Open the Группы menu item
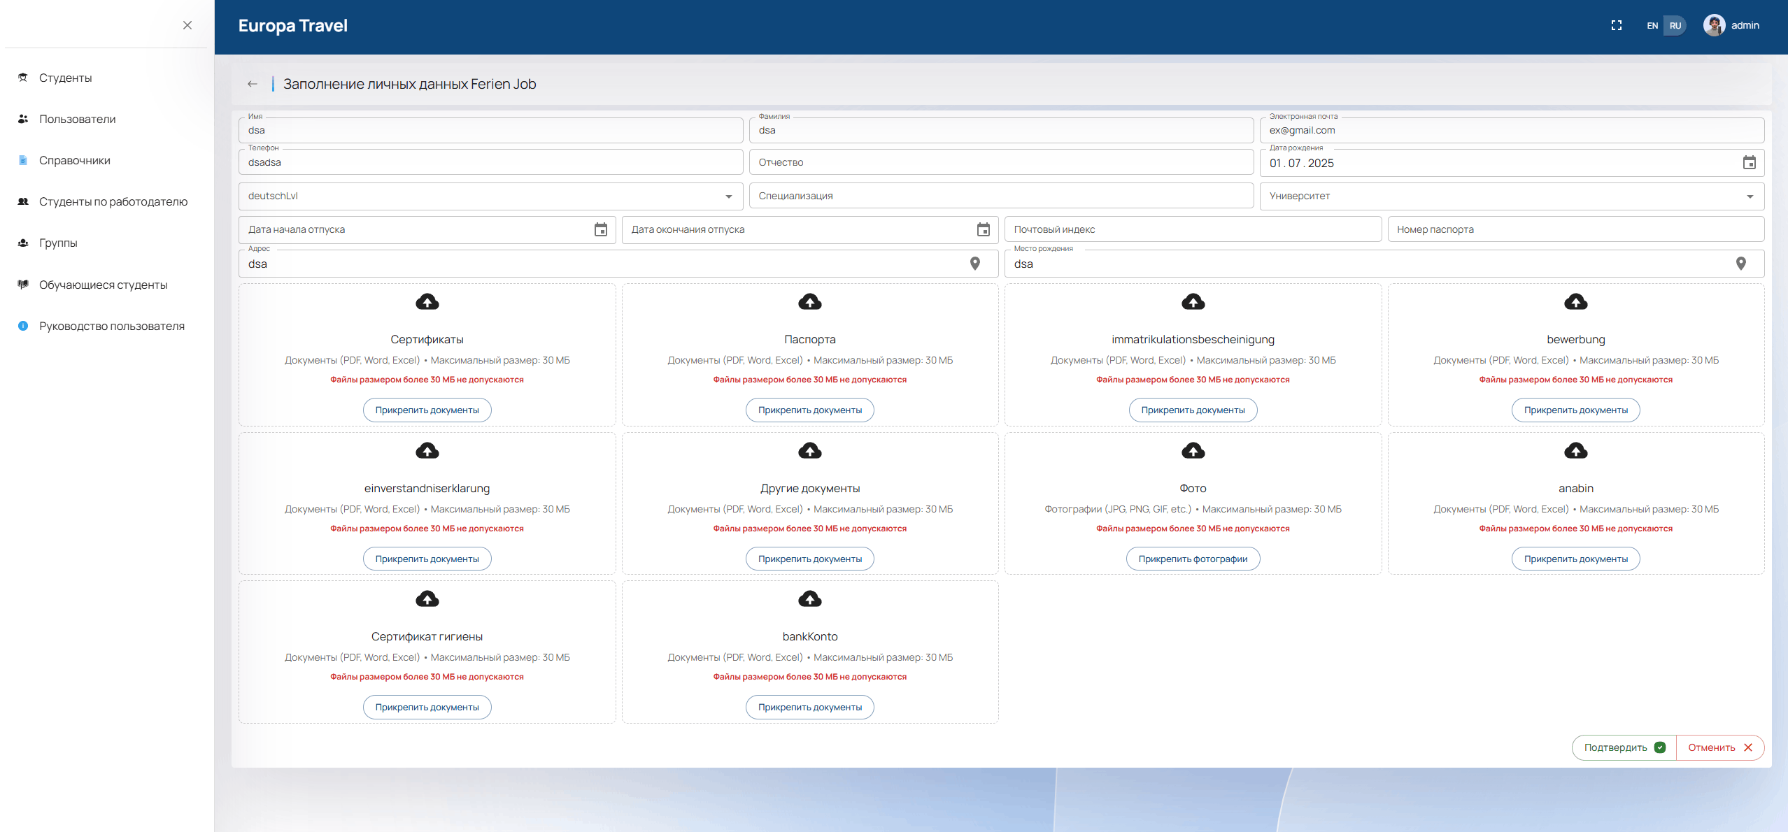1788x832 pixels. click(x=106, y=243)
